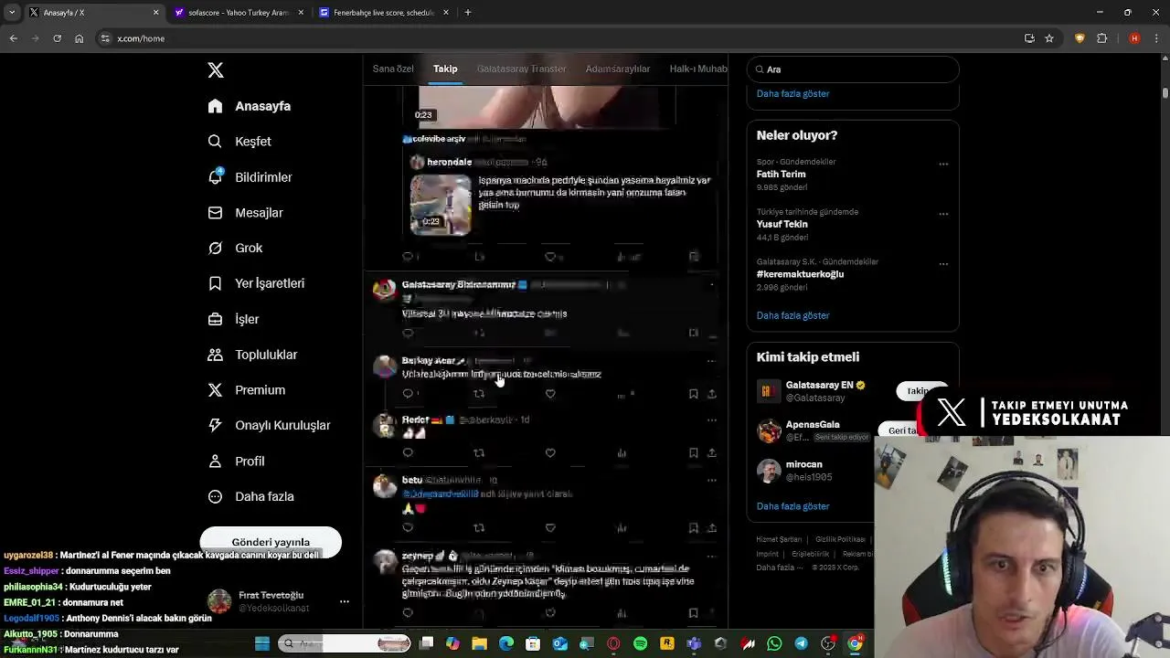Bookmark the Berkay Acar post
Screen dimensions: 1170x658
pos(693,393)
